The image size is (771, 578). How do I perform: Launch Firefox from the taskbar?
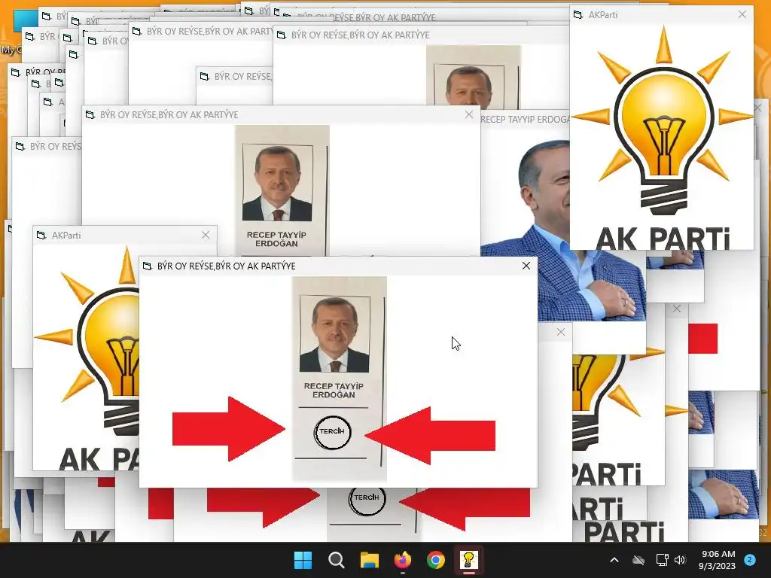[403, 560]
